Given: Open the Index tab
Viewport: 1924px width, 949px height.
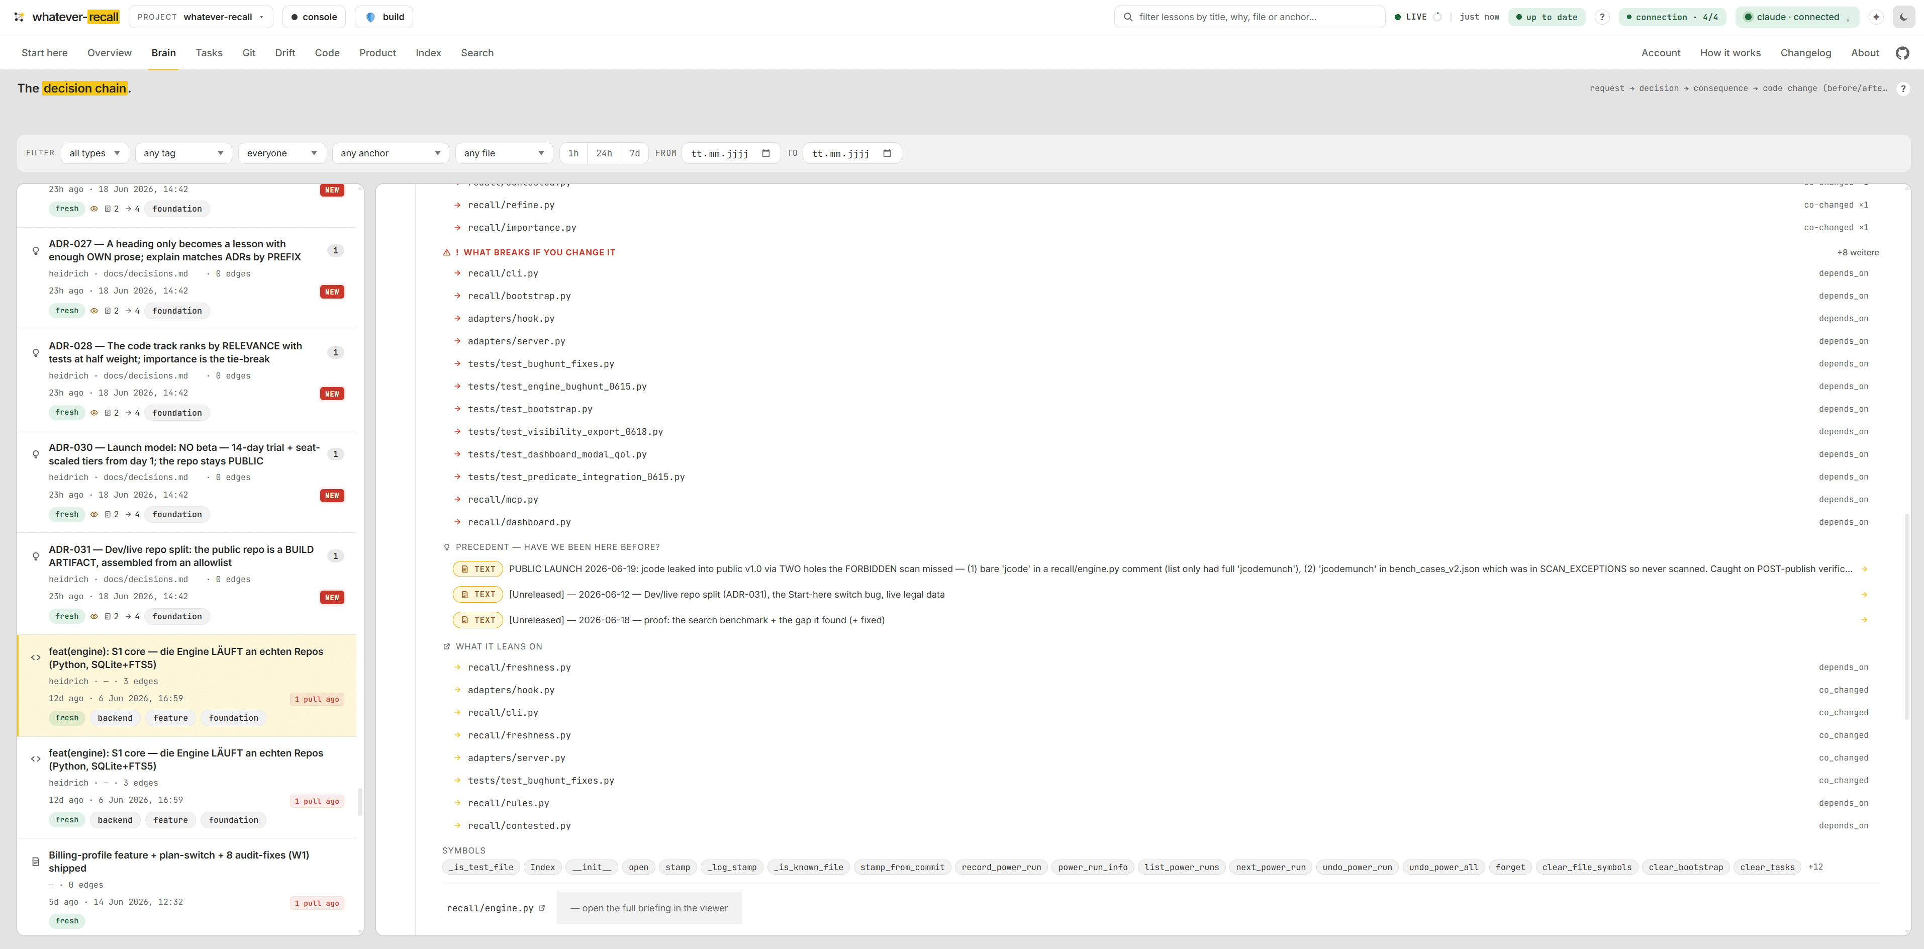Looking at the screenshot, I should point(429,53).
